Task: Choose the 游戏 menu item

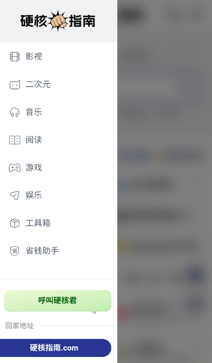Action: click(x=34, y=167)
